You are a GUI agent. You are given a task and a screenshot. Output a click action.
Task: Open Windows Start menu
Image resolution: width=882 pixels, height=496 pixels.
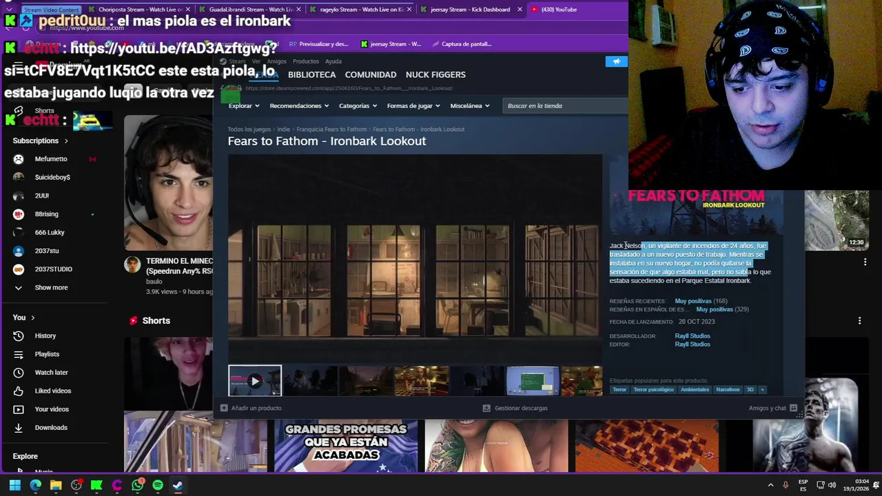click(14, 485)
